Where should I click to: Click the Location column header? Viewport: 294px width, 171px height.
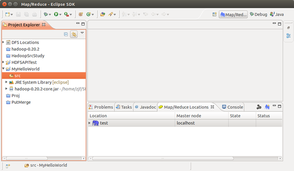131,116
